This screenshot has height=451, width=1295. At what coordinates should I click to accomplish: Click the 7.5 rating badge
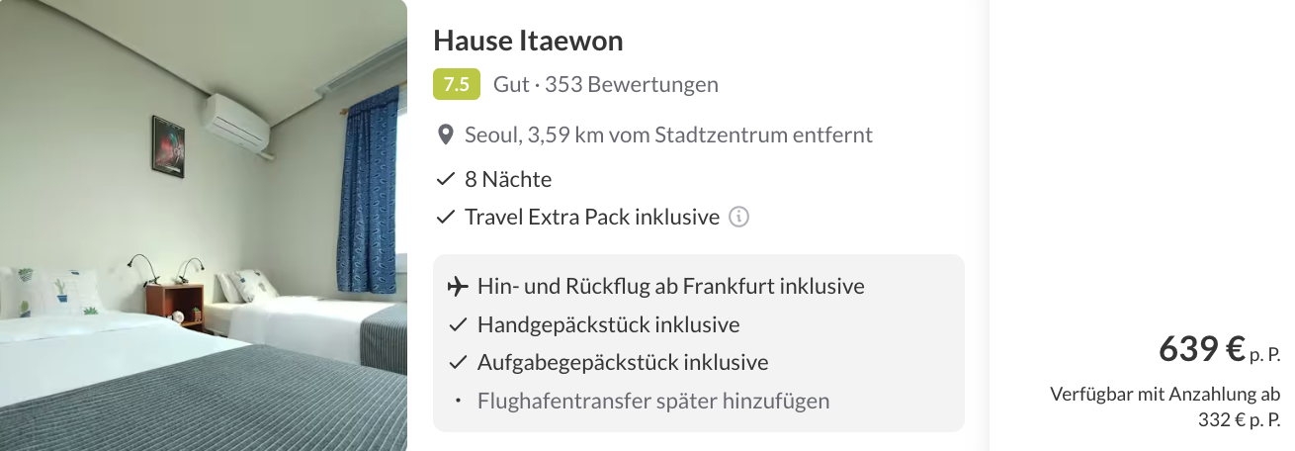[x=456, y=84]
